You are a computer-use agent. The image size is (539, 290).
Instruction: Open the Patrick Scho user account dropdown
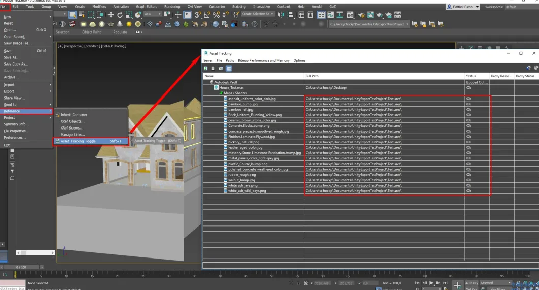[x=462, y=7]
